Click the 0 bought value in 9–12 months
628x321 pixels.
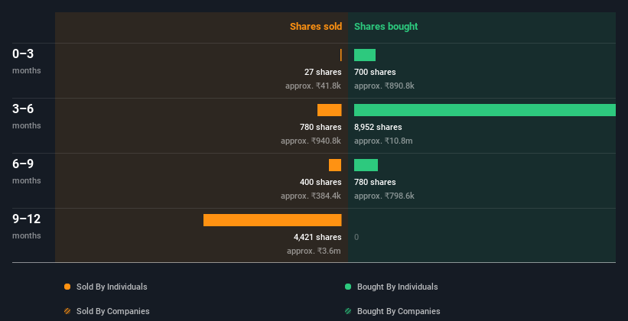[356, 237]
